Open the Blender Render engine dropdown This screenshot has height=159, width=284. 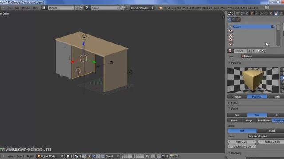pyautogui.click(x=142, y=8)
